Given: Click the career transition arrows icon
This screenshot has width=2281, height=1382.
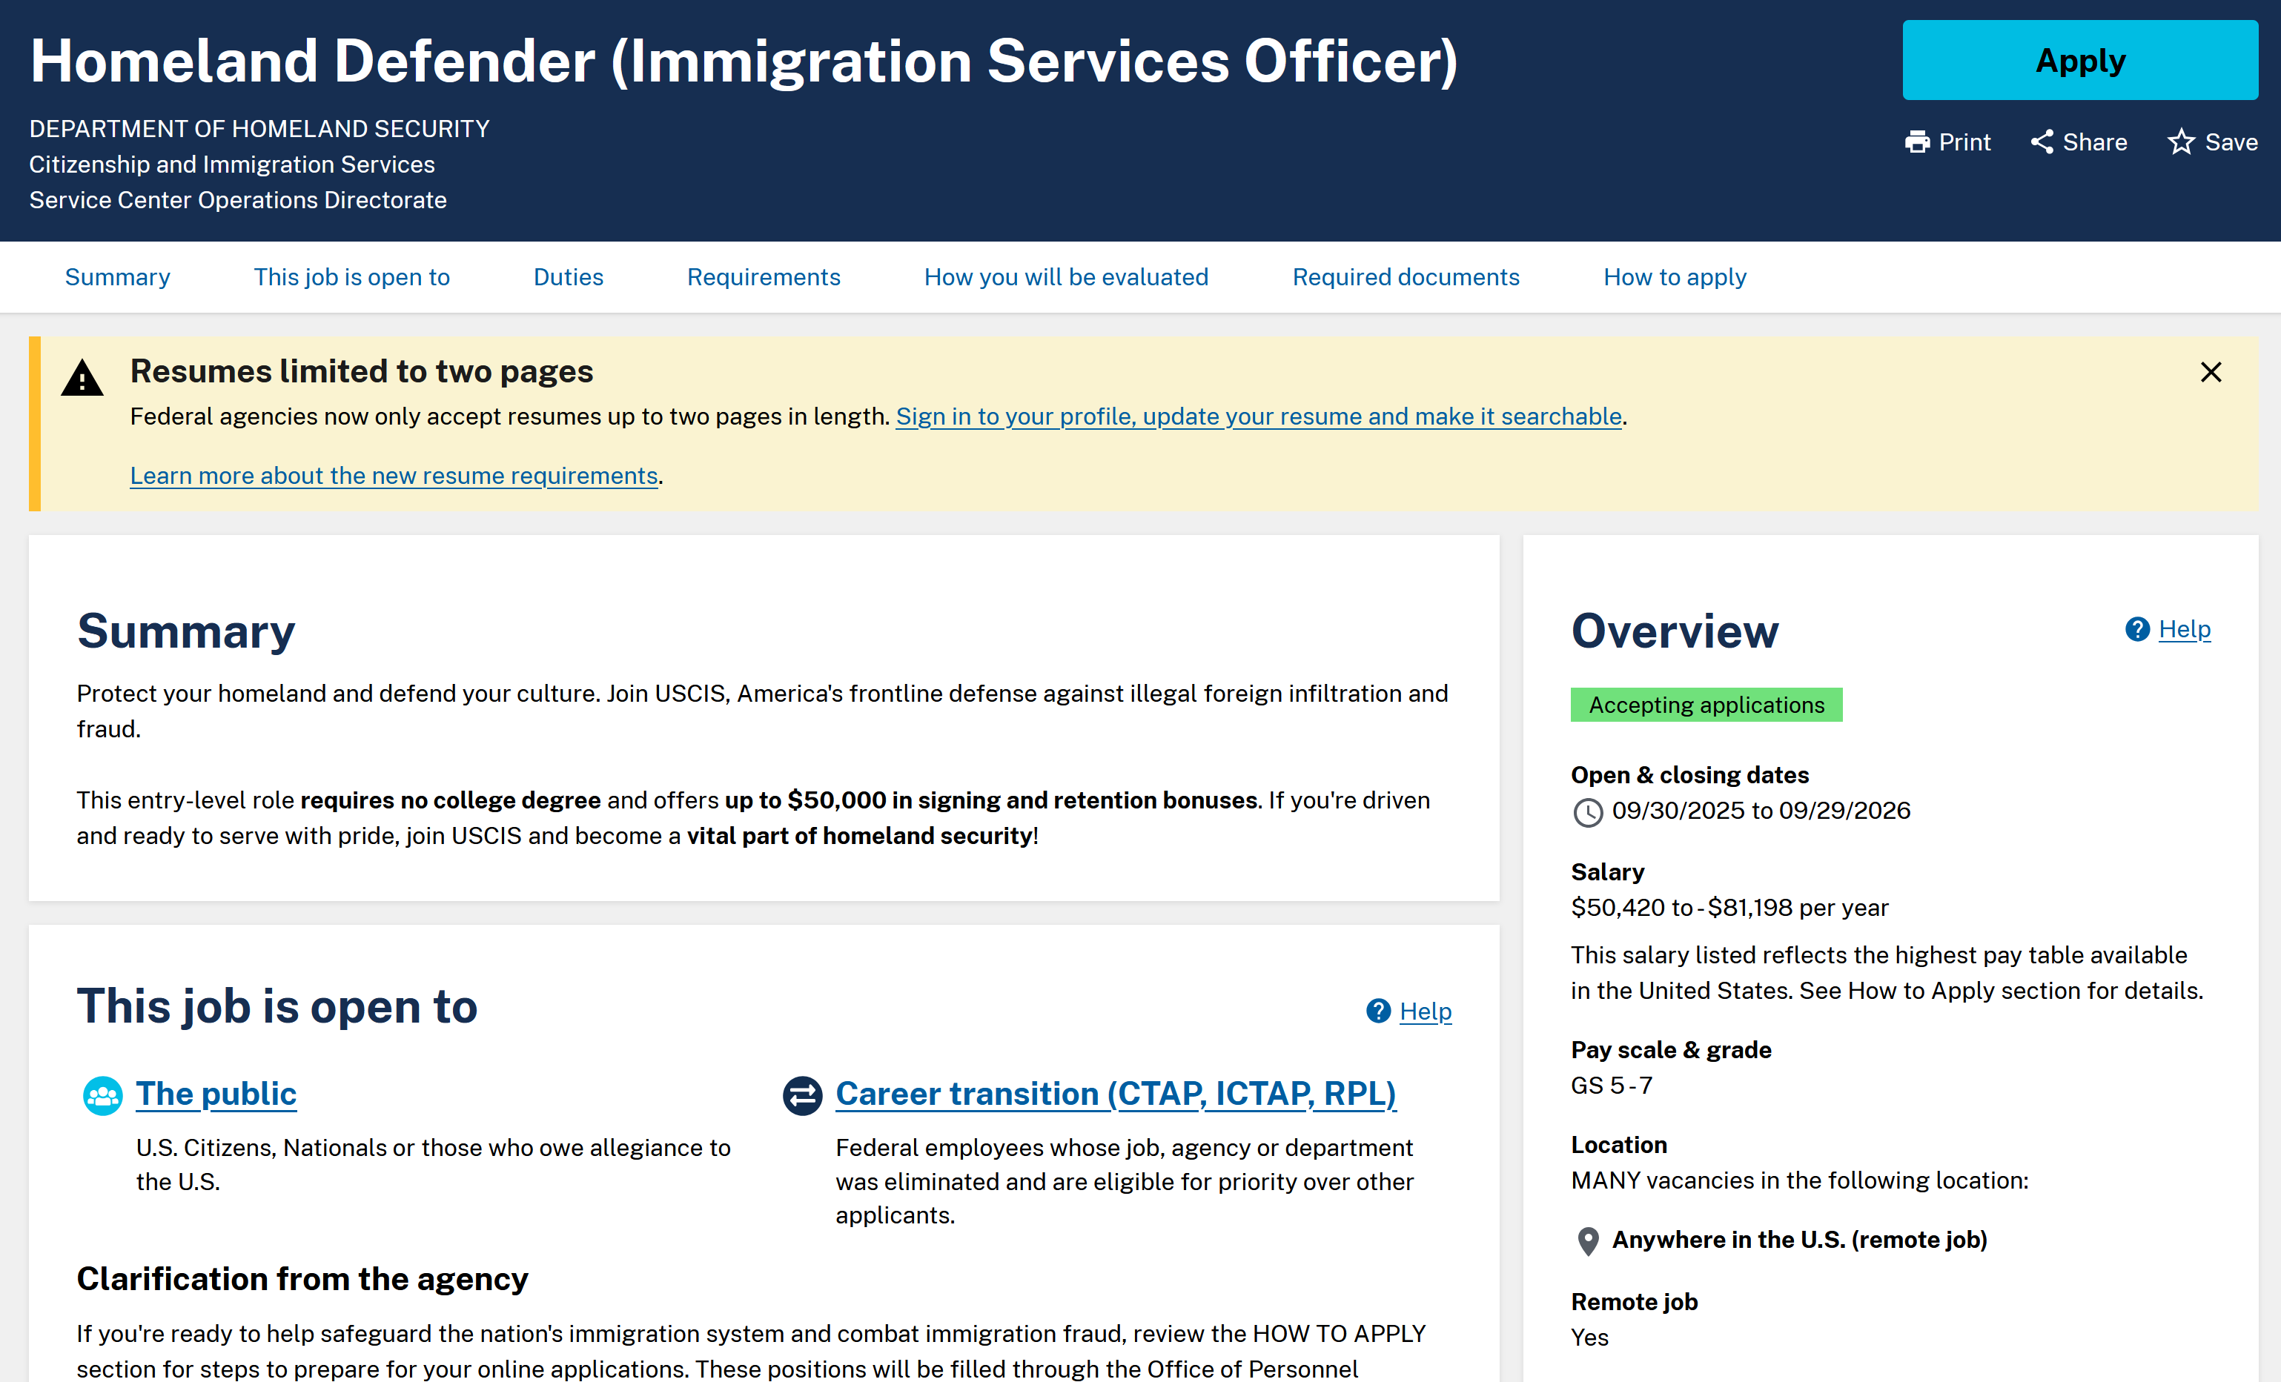Looking at the screenshot, I should click(803, 1095).
